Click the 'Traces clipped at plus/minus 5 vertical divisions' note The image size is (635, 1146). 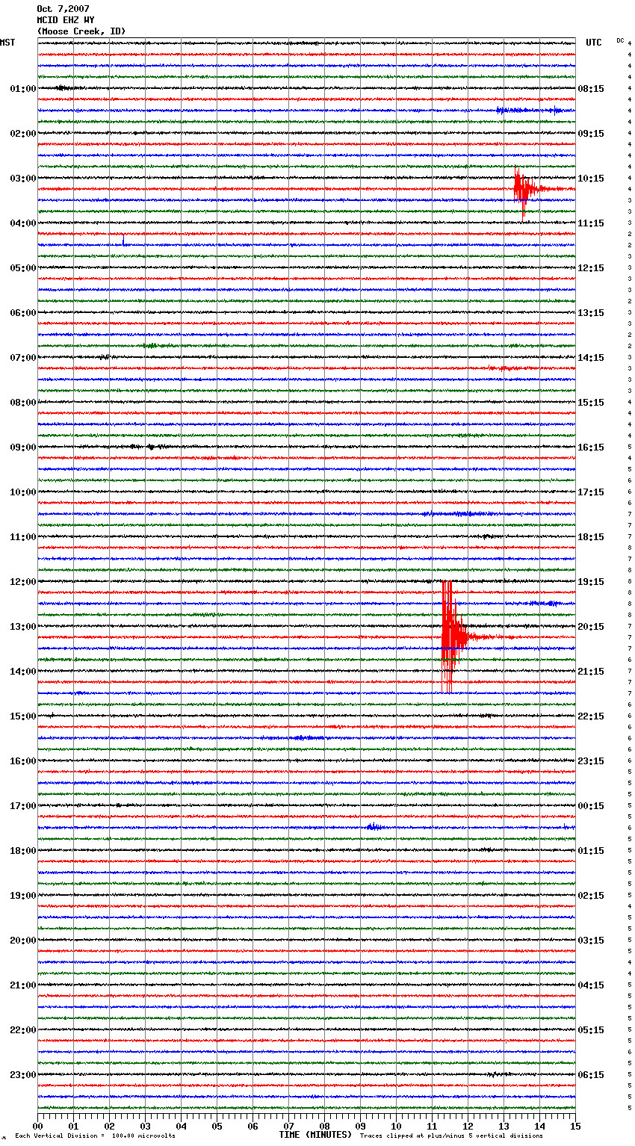click(x=451, y=1136)
